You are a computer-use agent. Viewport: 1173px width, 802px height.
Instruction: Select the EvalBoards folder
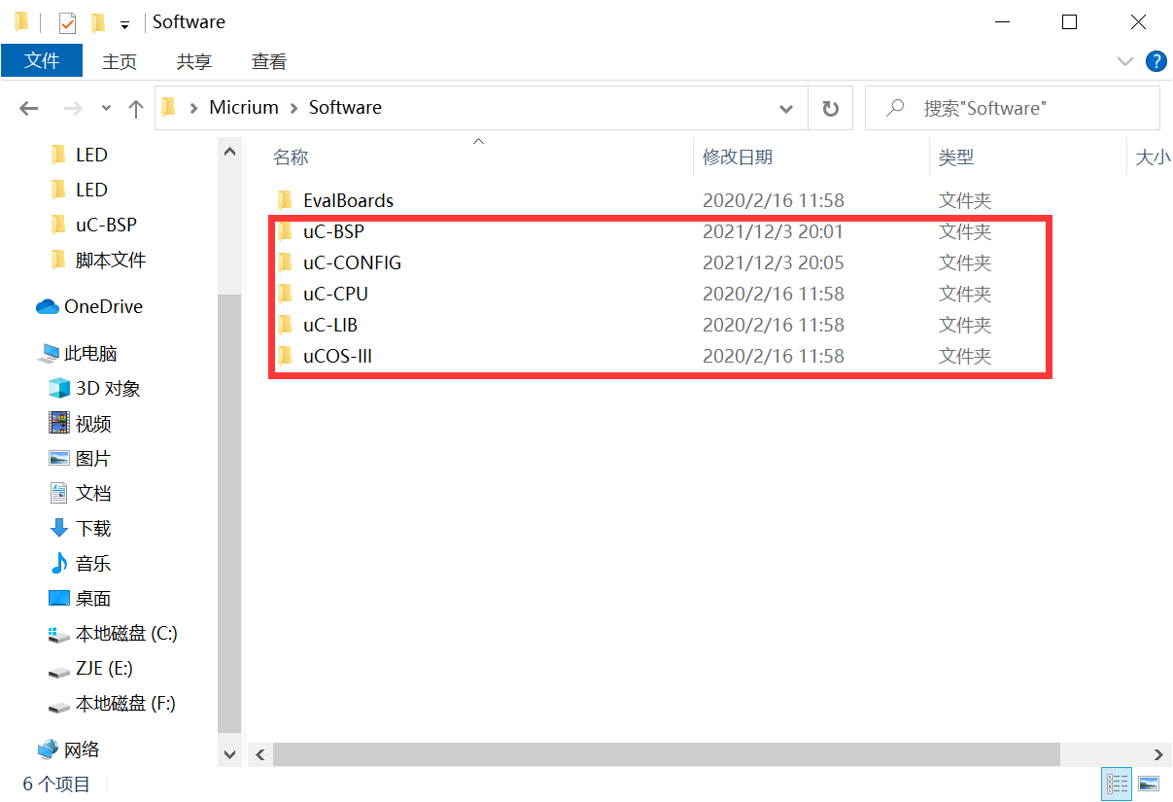coord(348,200)
